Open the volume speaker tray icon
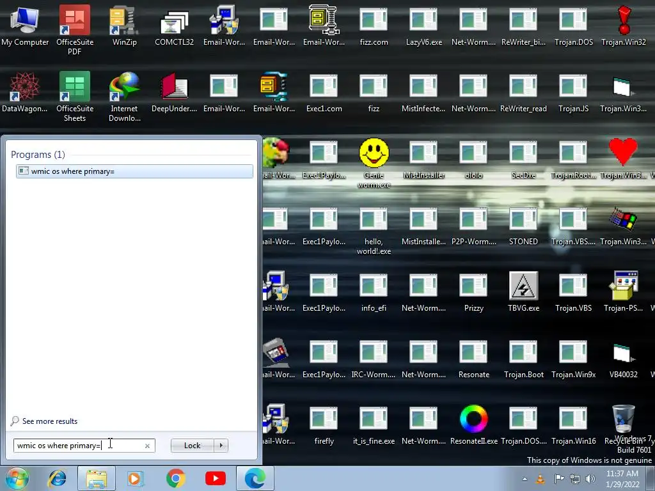The width and height of the screenshot is (655, 491). [590, 479]
